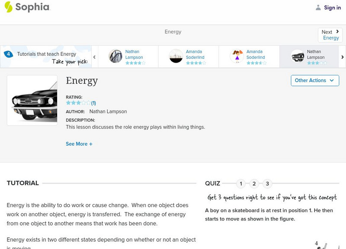346x249 pixels.
Task: Click the blue number 4 tutorials badge
Action: 8,54
